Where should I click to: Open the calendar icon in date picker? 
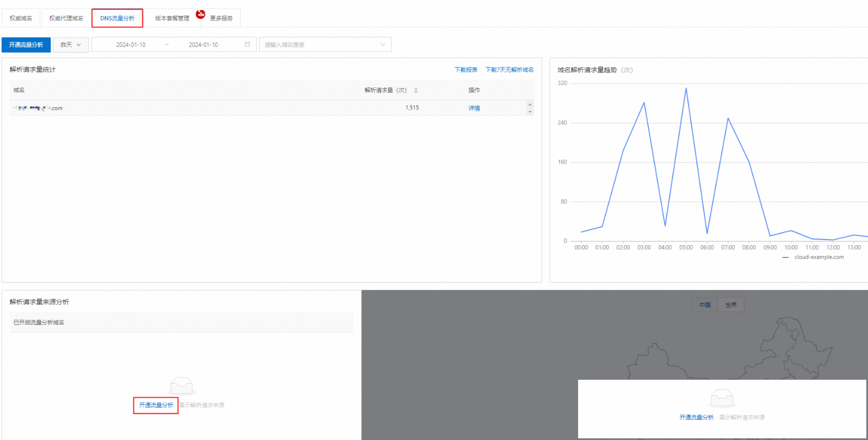tap(247, 44)
